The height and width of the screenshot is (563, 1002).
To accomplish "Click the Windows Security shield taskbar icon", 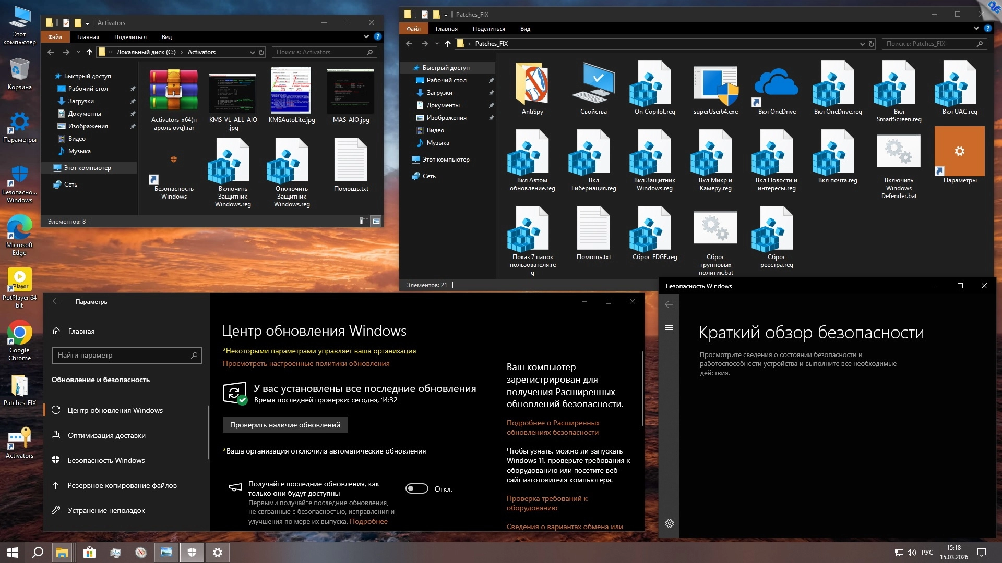I will [192, 553].
